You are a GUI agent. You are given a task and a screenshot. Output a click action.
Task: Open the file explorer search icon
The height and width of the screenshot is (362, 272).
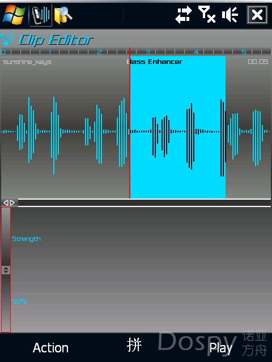click(63, 15)
